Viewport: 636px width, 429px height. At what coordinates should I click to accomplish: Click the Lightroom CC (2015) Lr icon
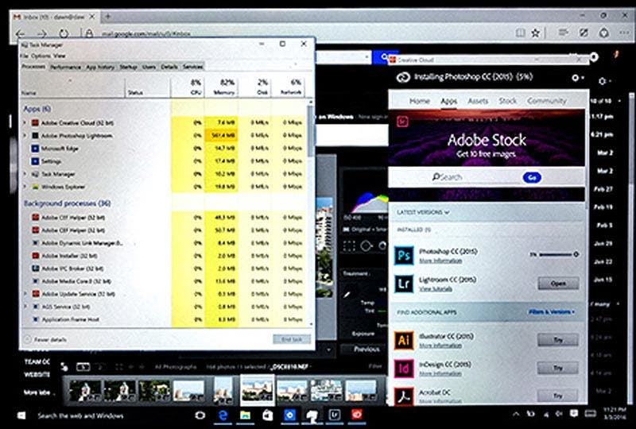(x=404, y=284)
